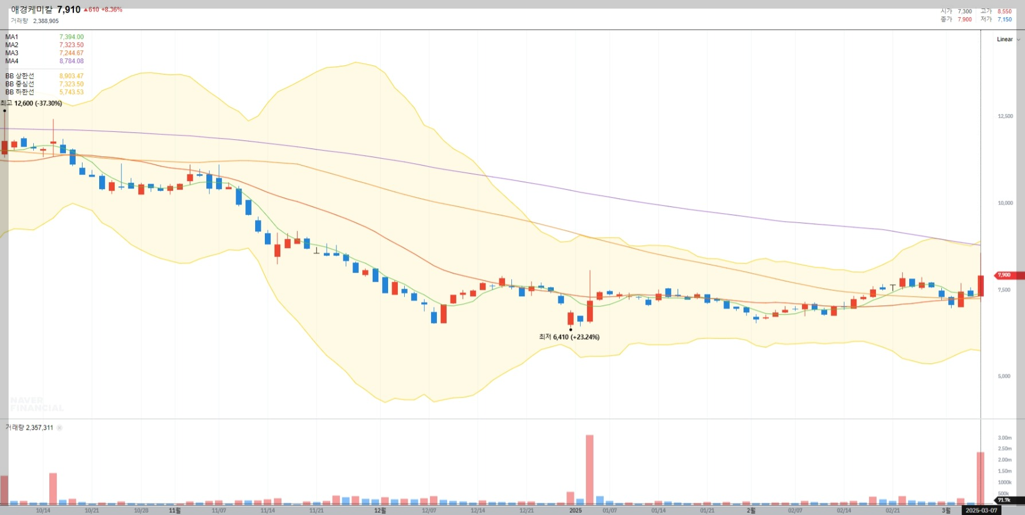Click the 2025 year axis label

pyautogui.click(x=576, y=510)
